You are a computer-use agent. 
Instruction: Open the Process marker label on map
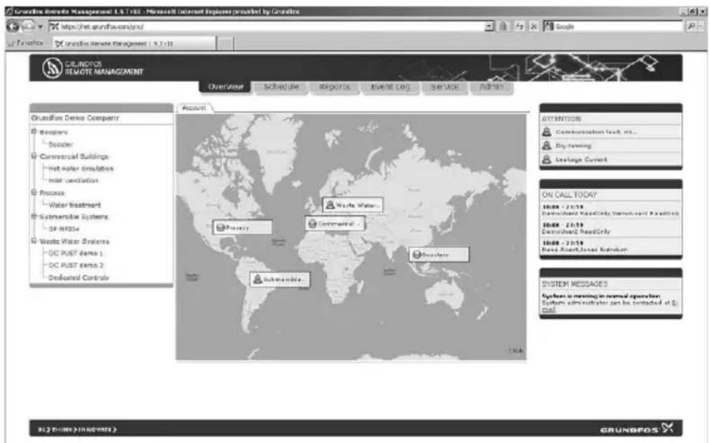coord(237,228)
